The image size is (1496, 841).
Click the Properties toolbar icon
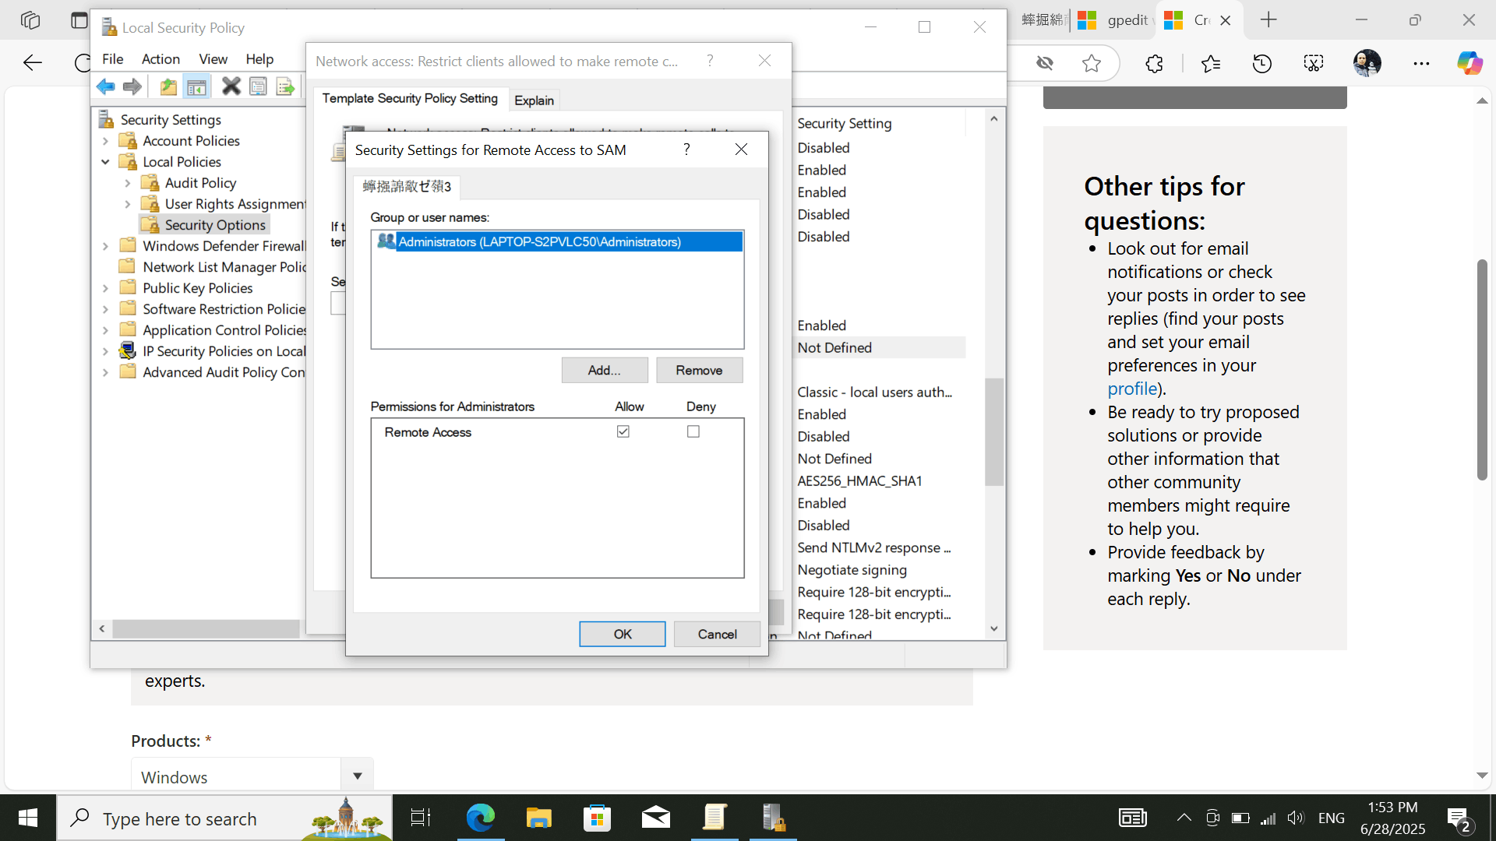[x=258, y=86]
